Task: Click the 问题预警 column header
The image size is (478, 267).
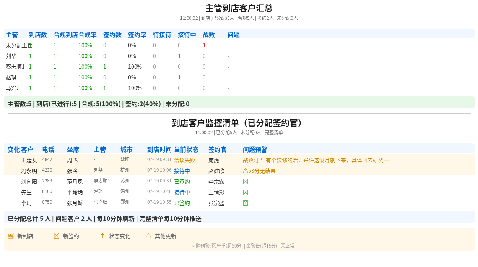Action: (255, 150)
